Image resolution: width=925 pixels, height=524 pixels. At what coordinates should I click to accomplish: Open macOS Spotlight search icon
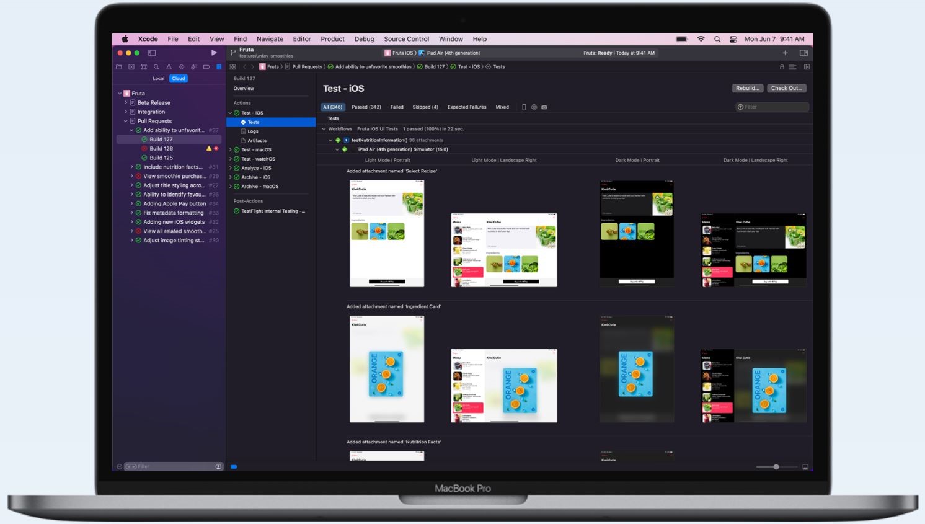point(717,38)
